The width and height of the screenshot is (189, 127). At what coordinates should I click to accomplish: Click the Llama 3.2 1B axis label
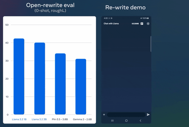point(19,119)
